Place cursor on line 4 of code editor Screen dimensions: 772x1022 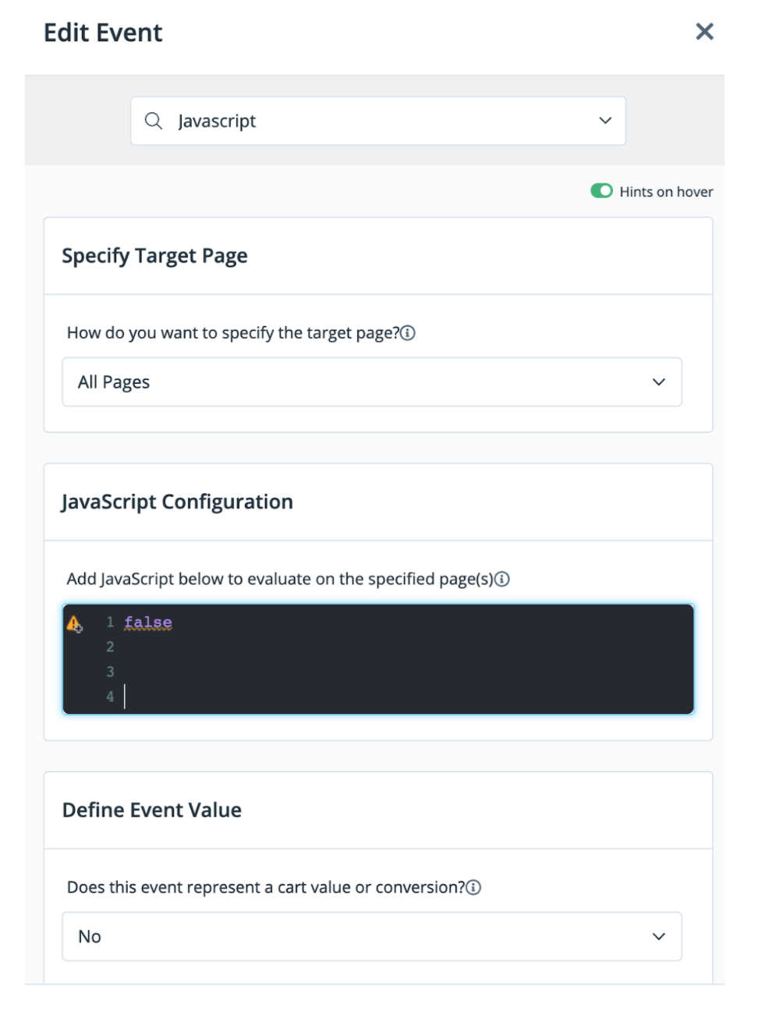pos(312,697)
